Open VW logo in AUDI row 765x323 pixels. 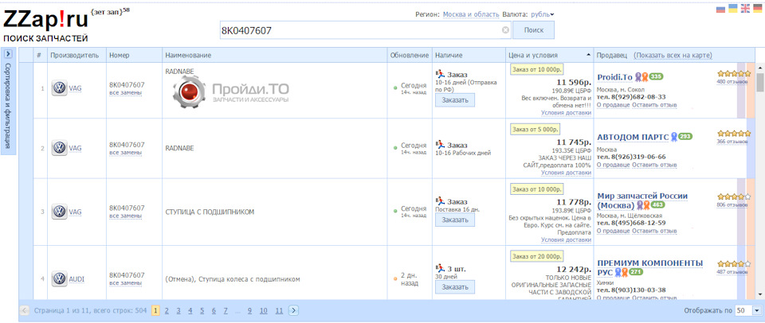tap(60, 279)
